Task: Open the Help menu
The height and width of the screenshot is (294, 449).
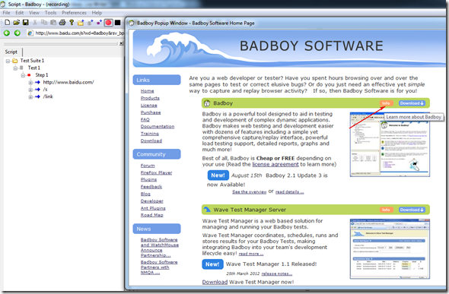Action: (x=97, y=13)
